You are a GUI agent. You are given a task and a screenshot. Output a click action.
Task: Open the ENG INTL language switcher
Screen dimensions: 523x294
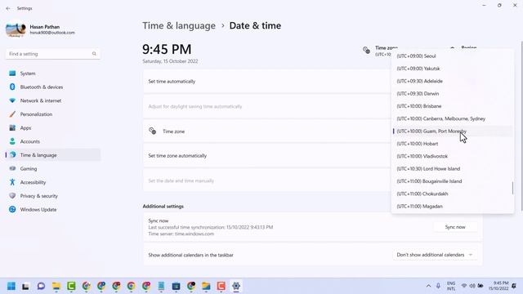(451, 286)
